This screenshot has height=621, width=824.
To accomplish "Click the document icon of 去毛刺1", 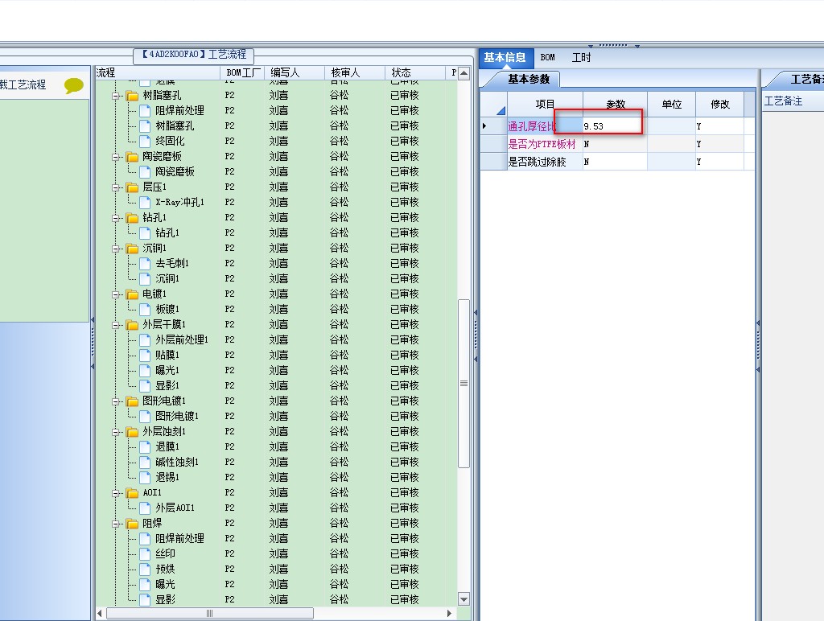I will tap(145, 263).
